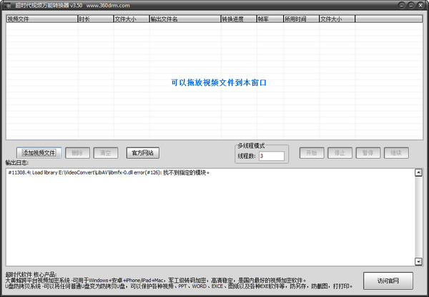Open the 官方网站 button
Image resolution: width=429 pixels, height=297 pixels.
pos(143,152)
